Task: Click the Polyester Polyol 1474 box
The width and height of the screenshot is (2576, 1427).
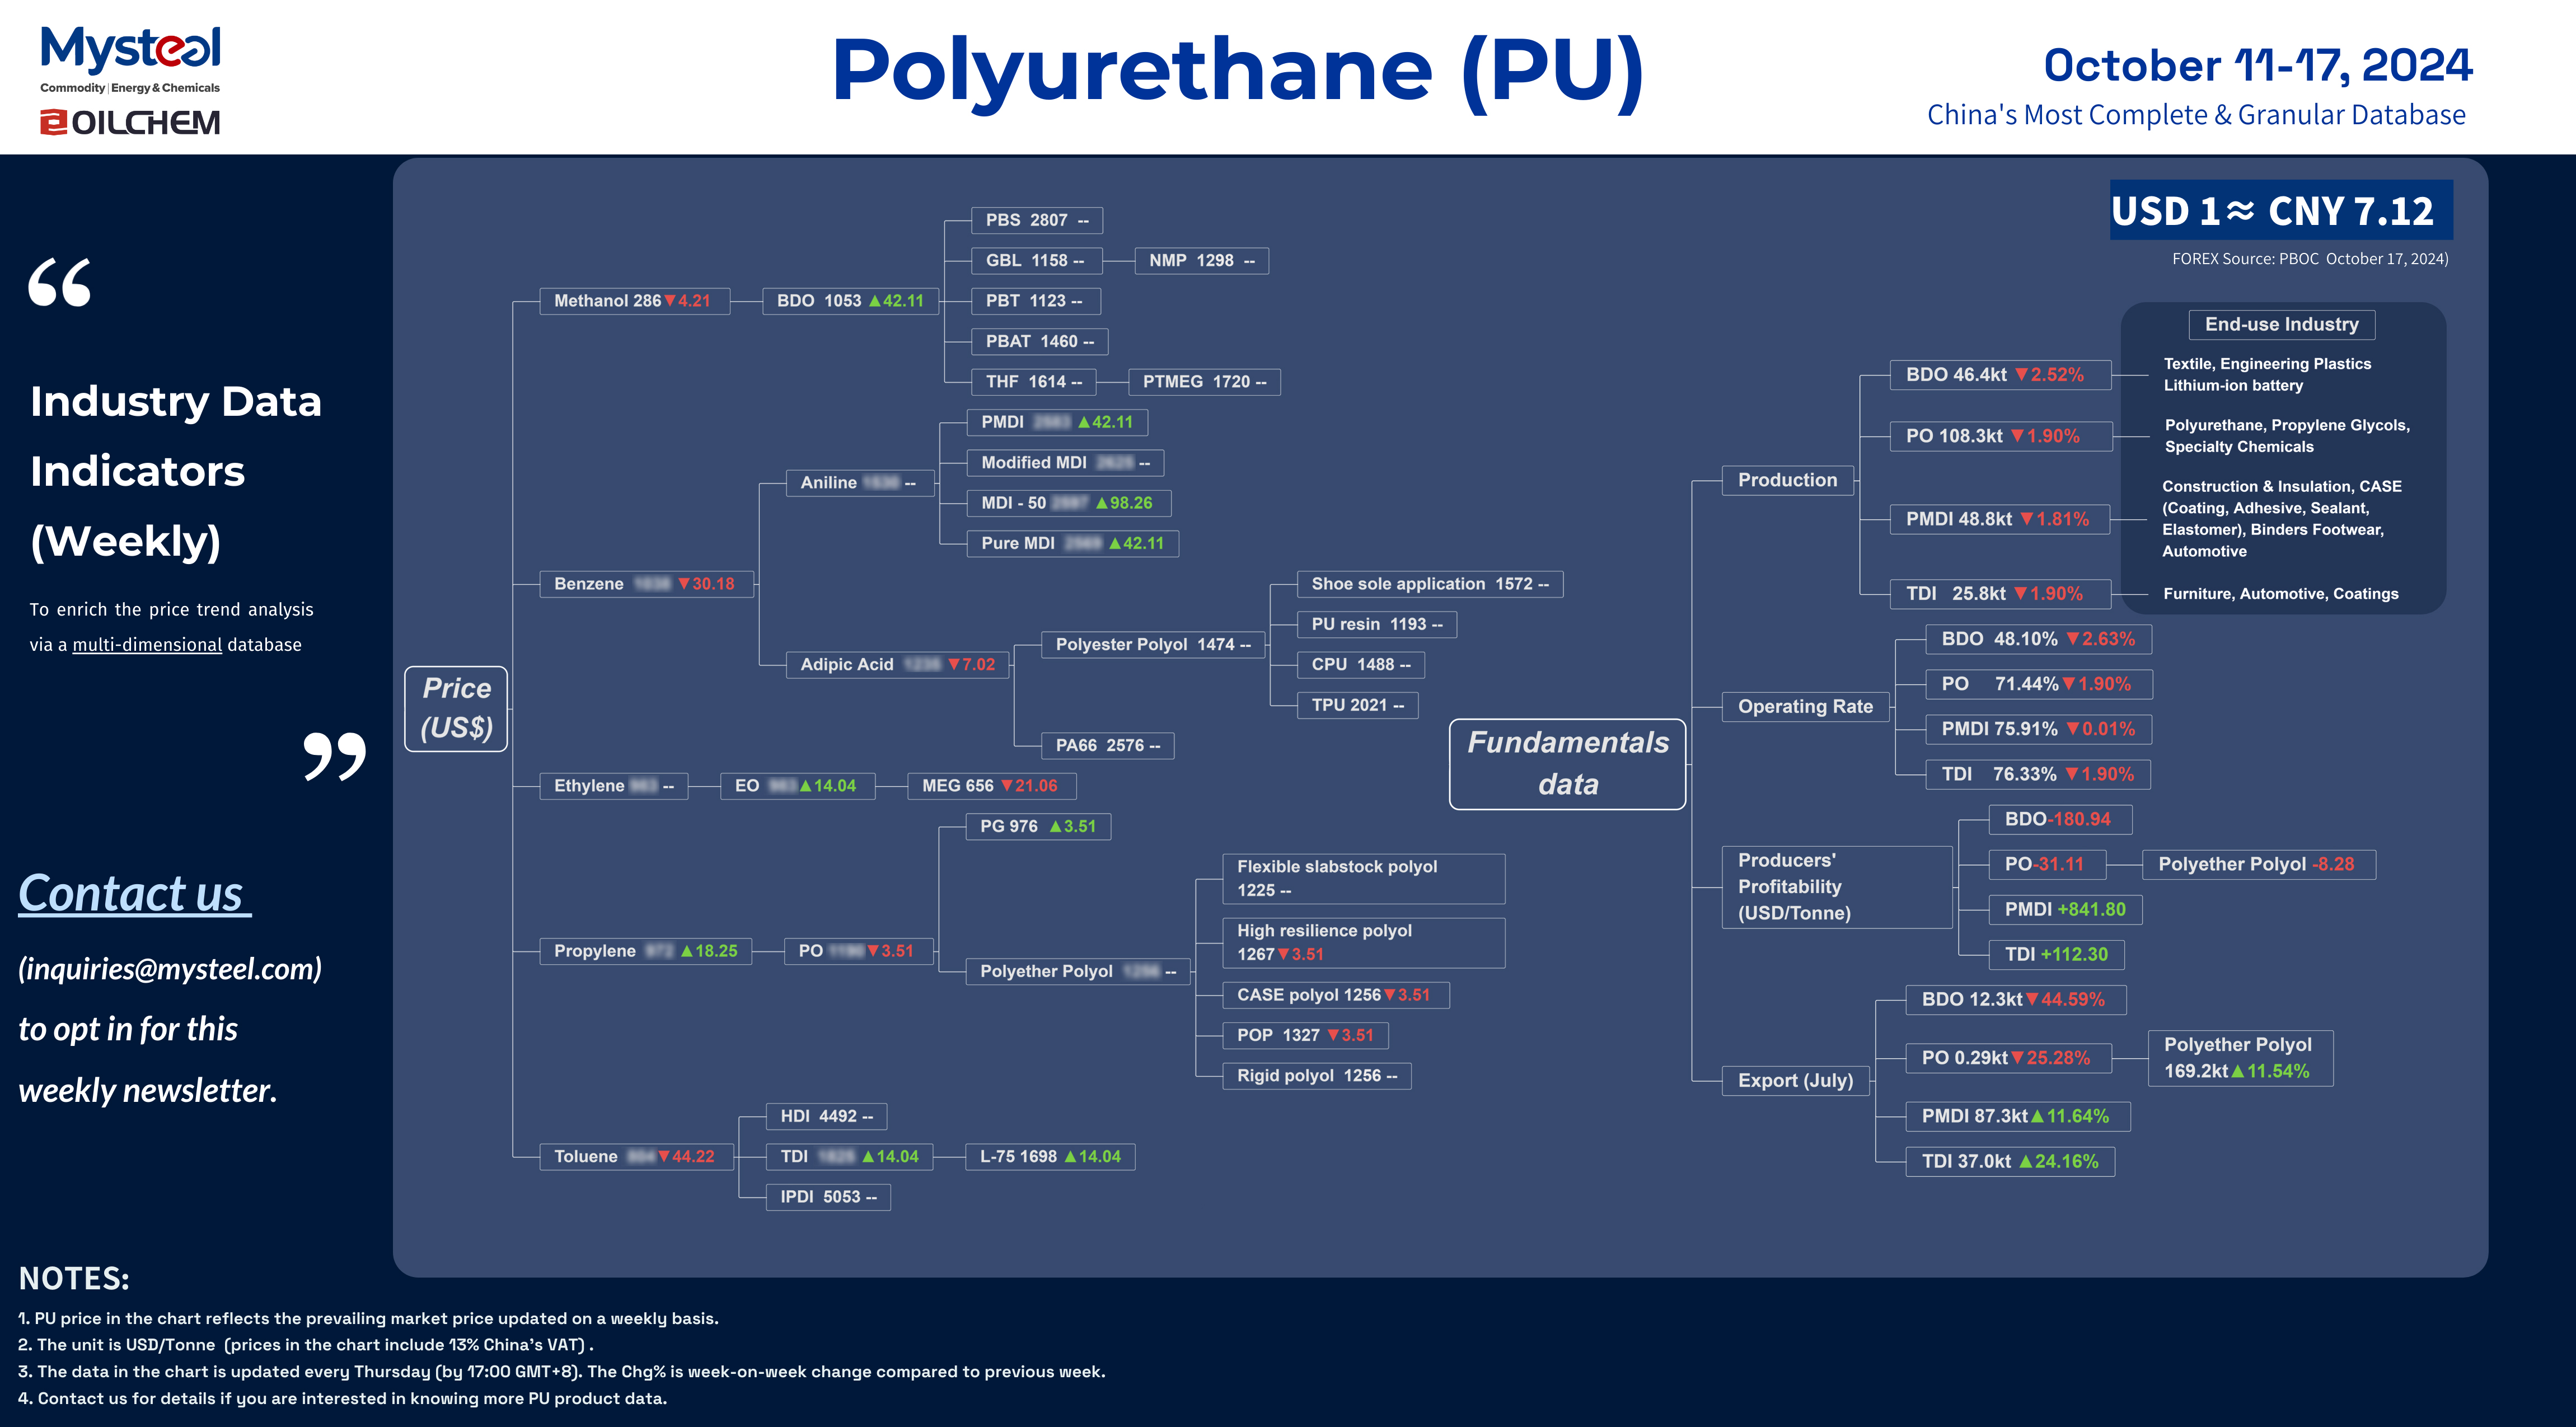Action: click(1153, 645)
